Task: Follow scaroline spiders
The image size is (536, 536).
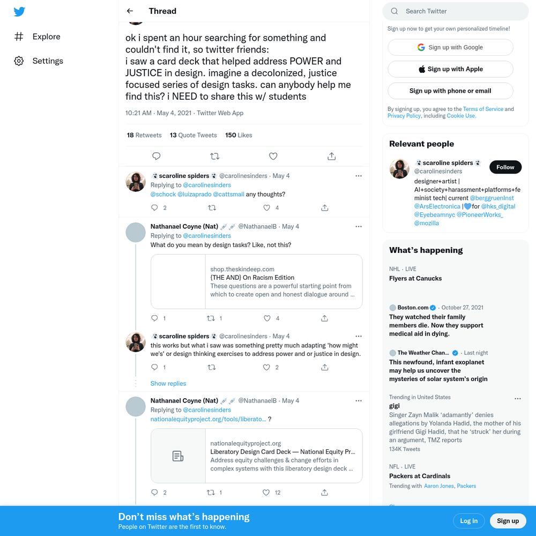Action: pos(505,167)
